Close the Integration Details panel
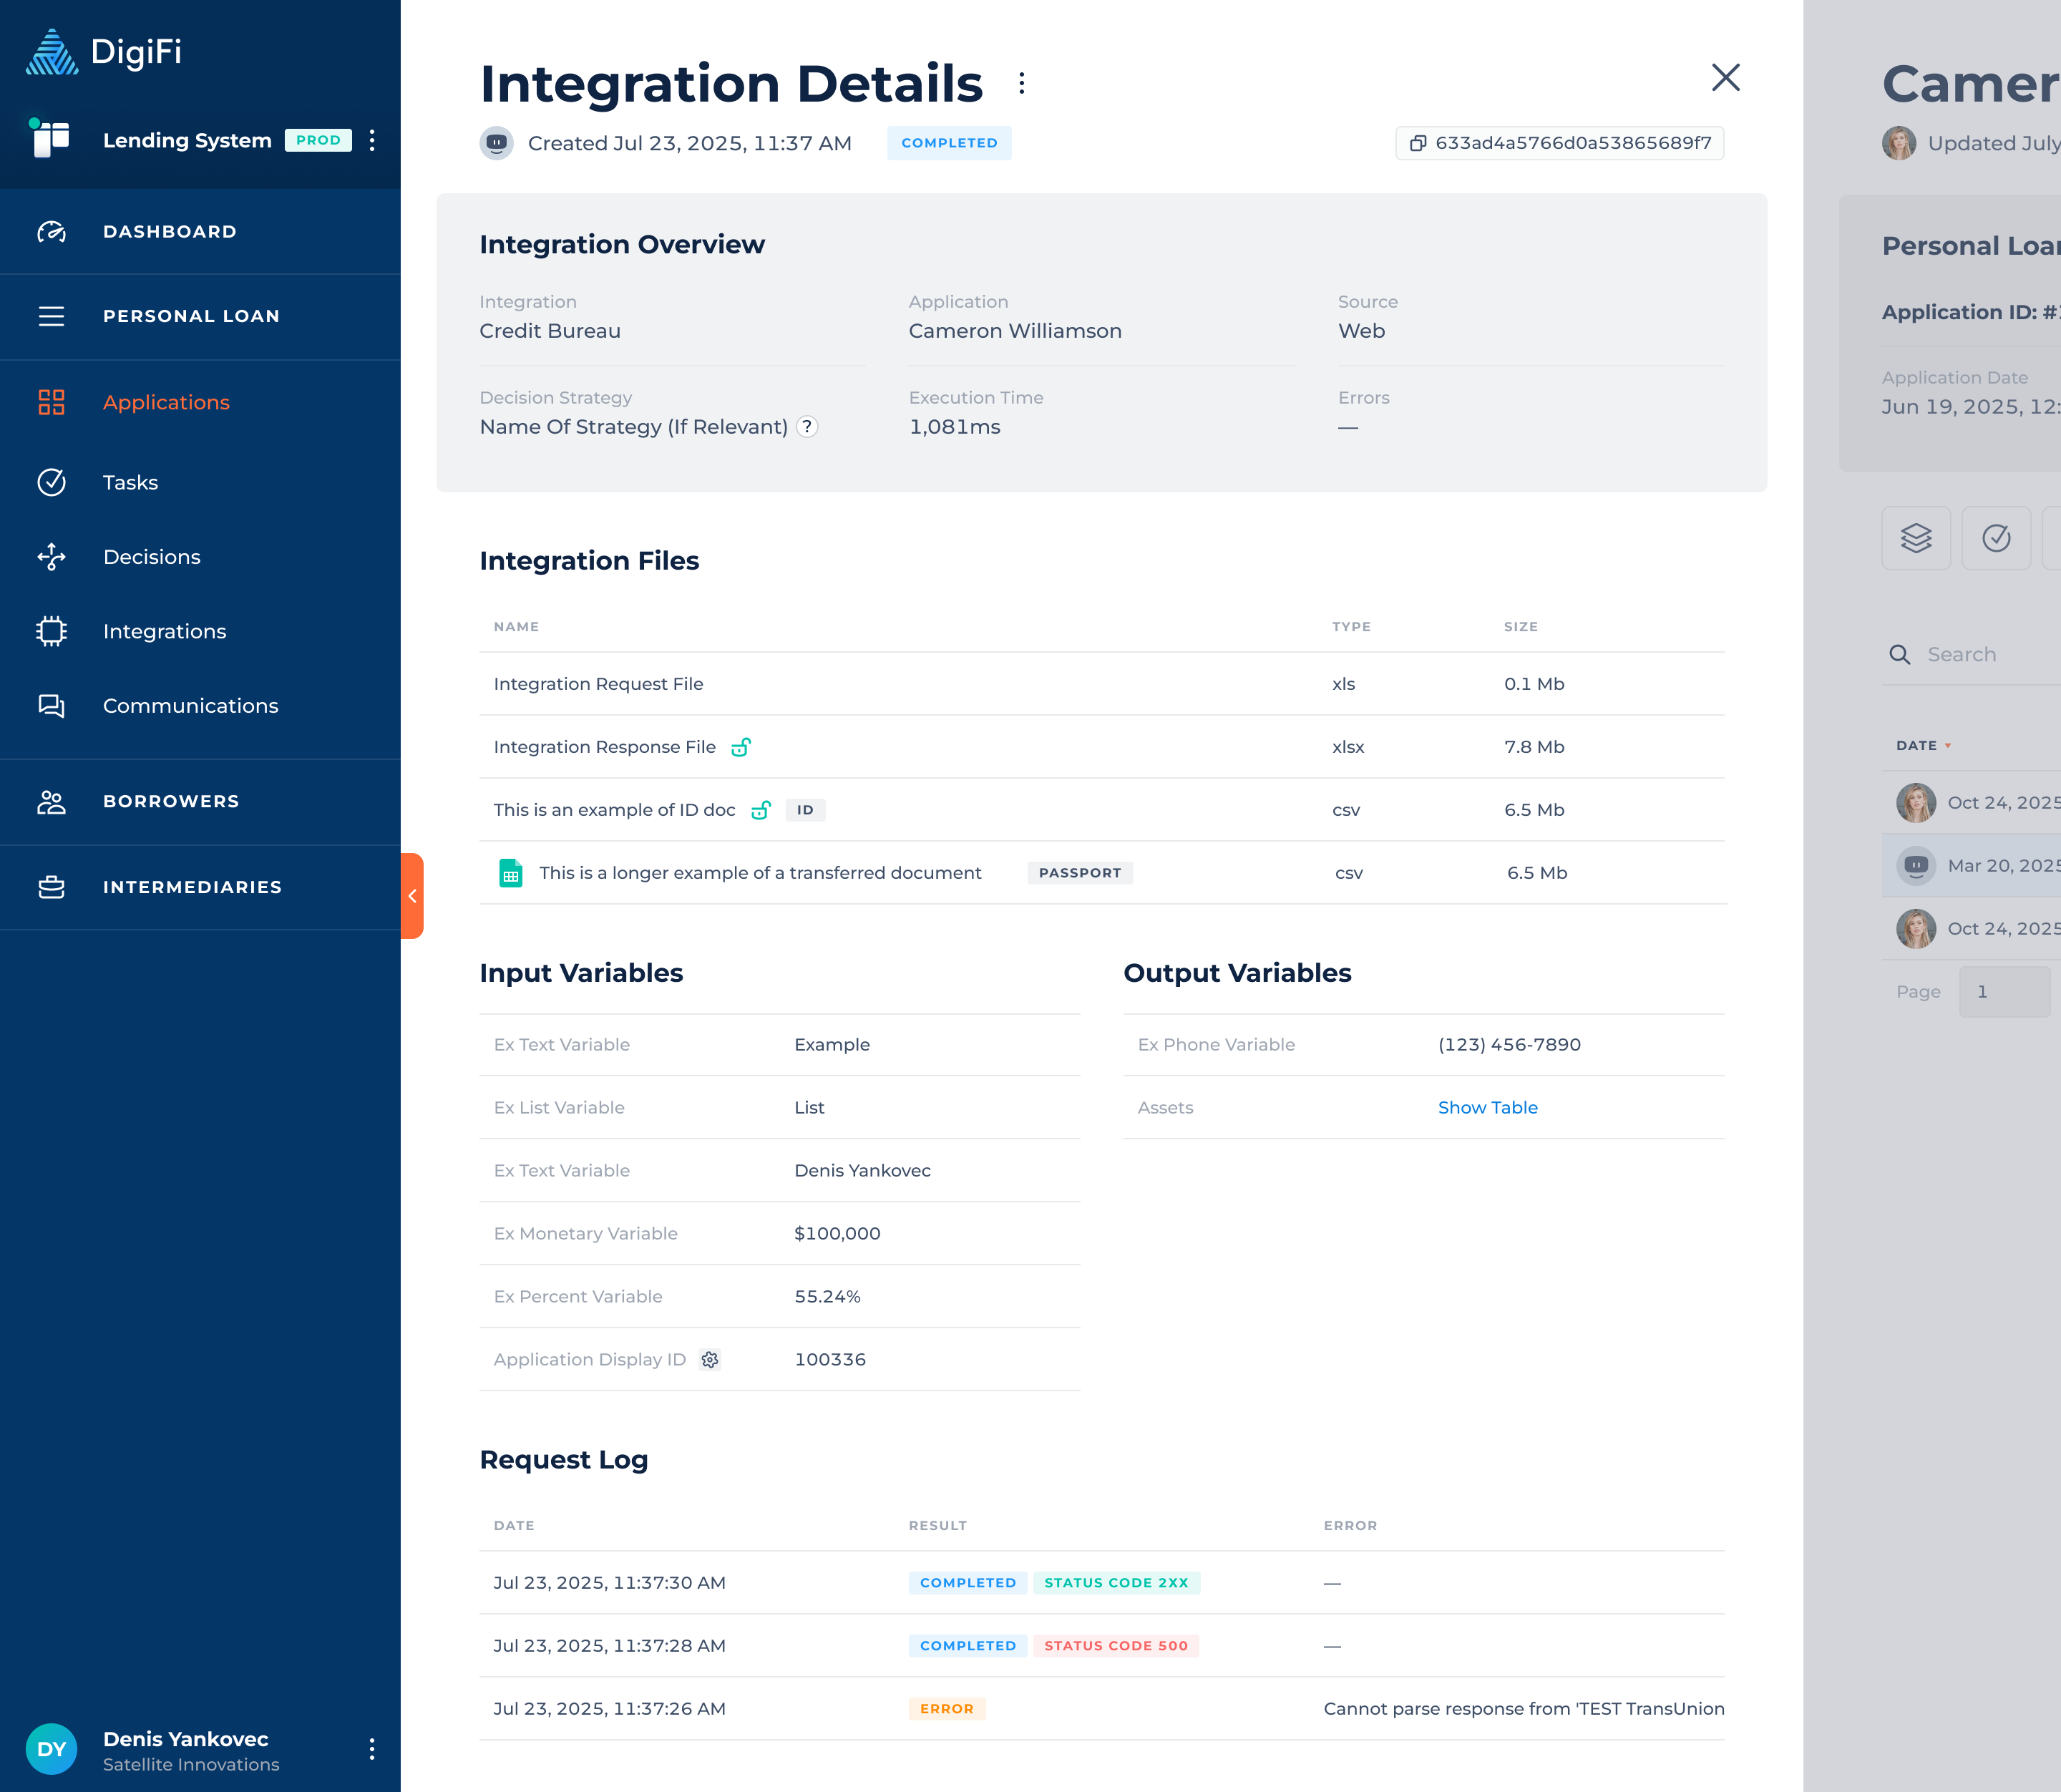Screen dimensions: 2061x1792 (x=1725, y=78)
